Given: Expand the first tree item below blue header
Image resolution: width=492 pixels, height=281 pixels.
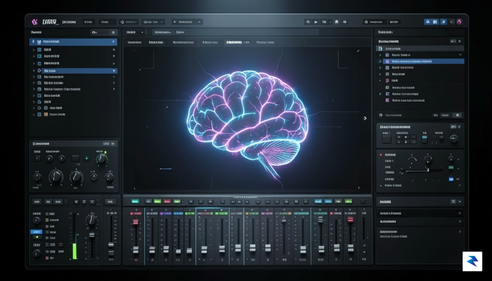Looking at the screenshot, I should point(34,49).
